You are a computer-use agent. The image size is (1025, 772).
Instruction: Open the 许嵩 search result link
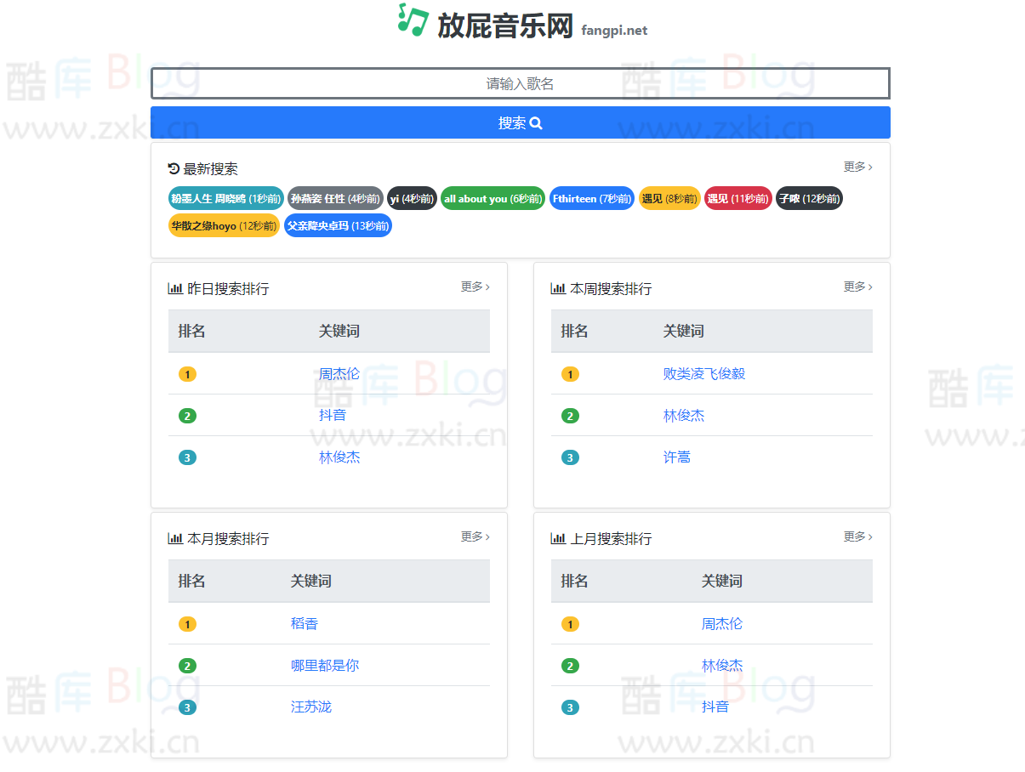(x=676, y=457)
